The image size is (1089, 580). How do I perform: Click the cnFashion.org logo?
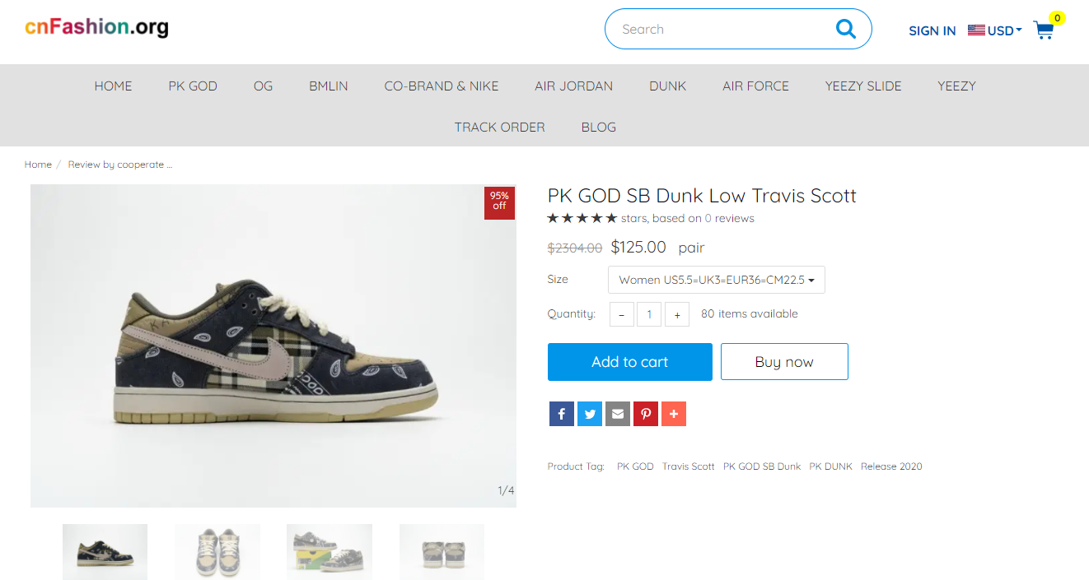(x=96, y=27)
